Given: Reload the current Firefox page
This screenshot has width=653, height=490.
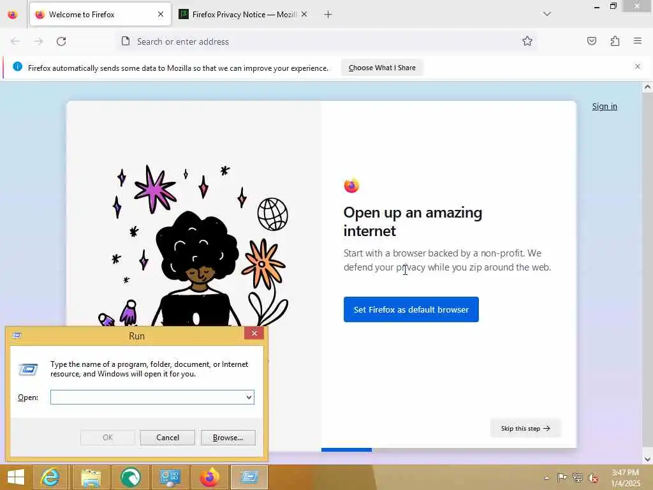Looking at the screenshot, I should pos(61,41).
